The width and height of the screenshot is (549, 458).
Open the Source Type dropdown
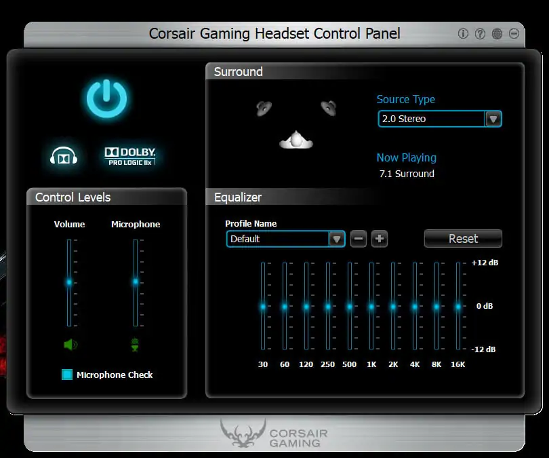(440, 119)
